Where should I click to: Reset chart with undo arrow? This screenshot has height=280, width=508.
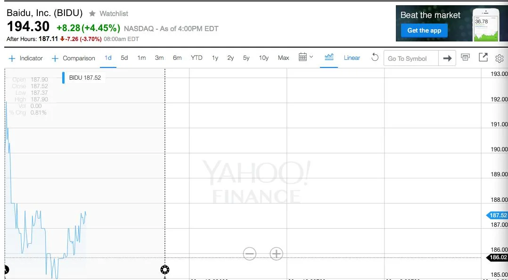[375, 58]
